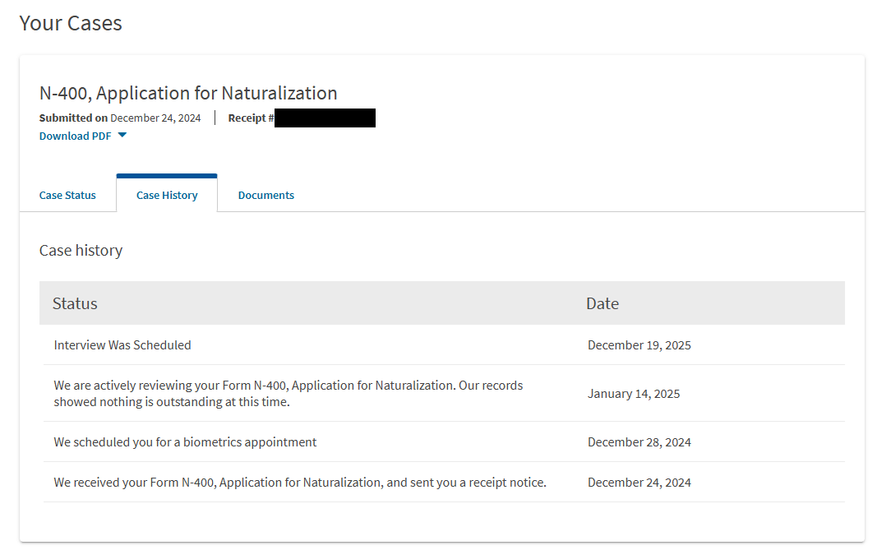877x550 pixels.
Task: Click the Your Cases page heading
Action: pyautogui.click(x=71, y=23)
